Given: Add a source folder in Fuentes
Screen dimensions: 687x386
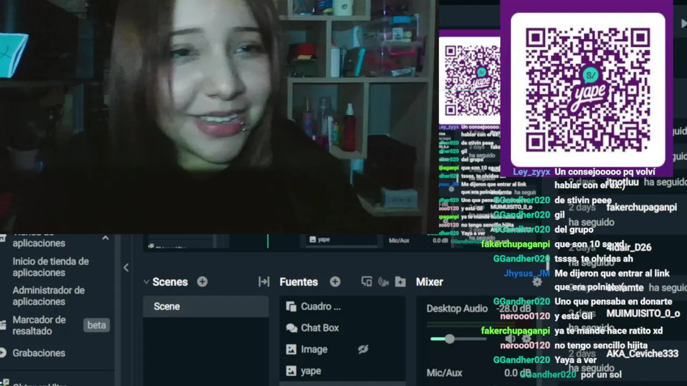Looking at the screenshot, I should click(400, 281).
